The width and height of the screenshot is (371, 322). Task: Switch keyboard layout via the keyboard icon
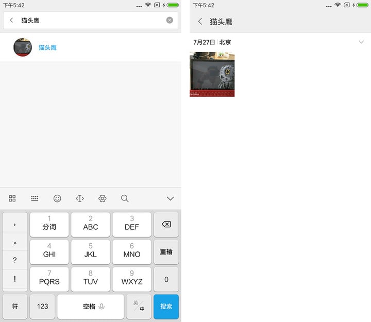(x=35, y=198)
